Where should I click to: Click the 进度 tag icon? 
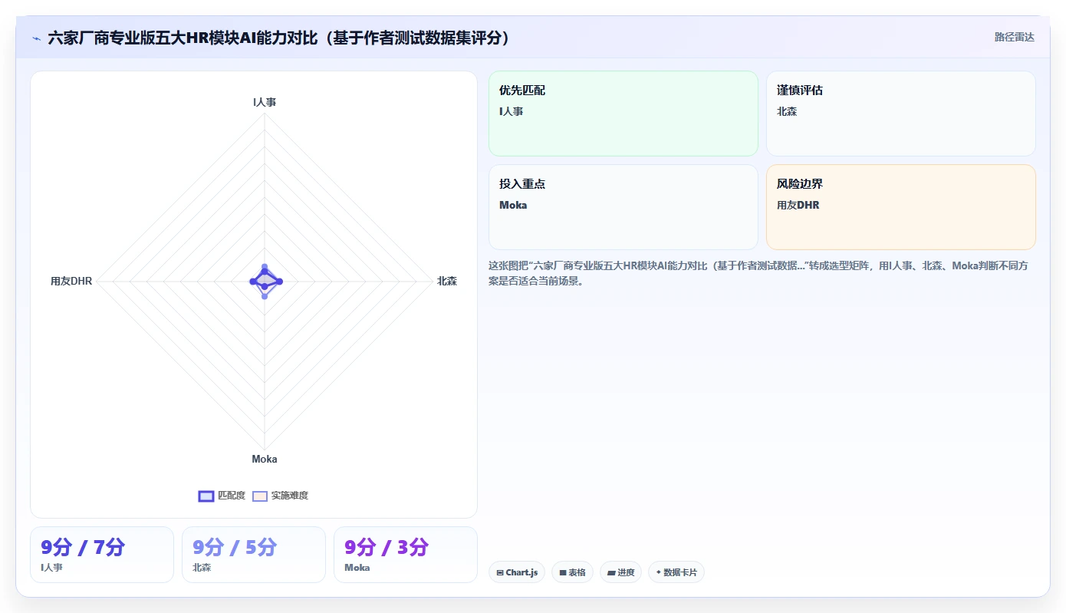[611, 572]
